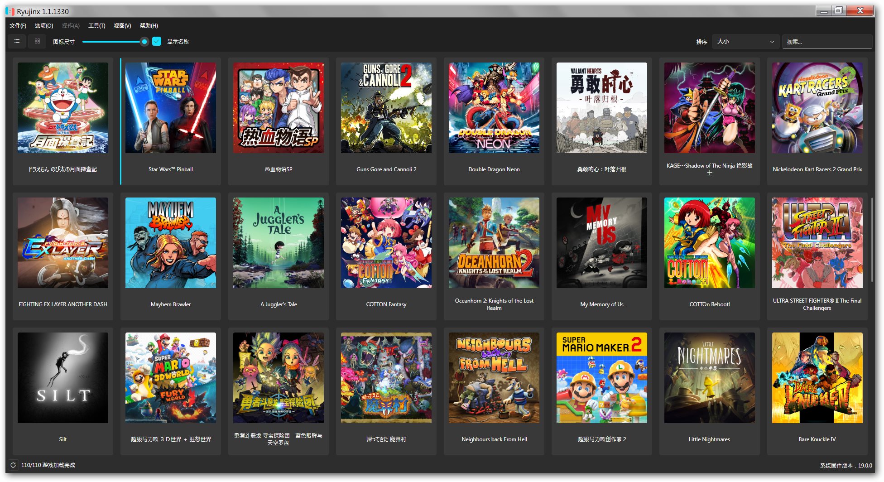
Task: Select Super Mario 3D World Fury cover
Action: (171, 378)
